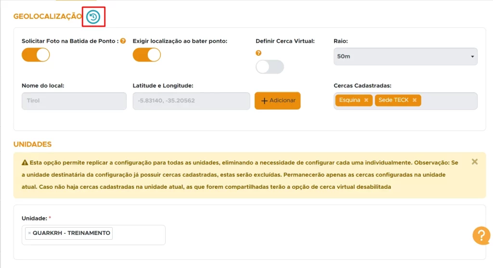Click the geolocation history icon
This screenshot has height=268, width=493.
(93, 17)
